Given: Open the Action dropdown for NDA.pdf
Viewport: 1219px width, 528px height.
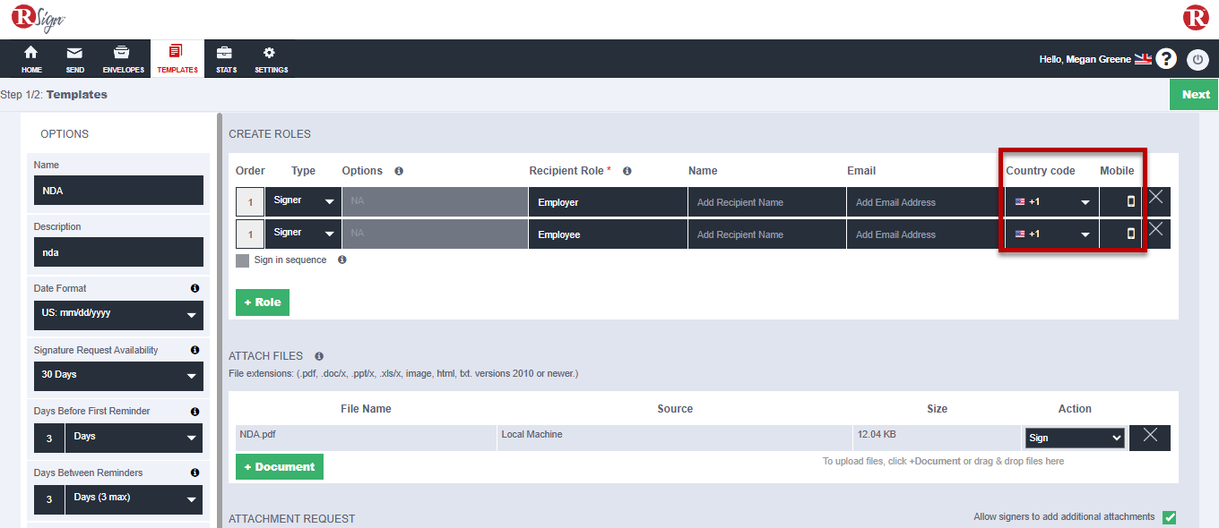Looking at the screenshot, I should click(x=1075, y=438).
